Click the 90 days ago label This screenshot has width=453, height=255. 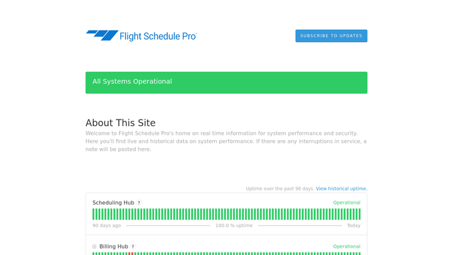coord(107,226)
